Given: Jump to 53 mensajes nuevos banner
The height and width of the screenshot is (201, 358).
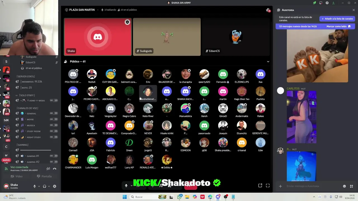Looking at the screenshot, I should click(298, 26).
